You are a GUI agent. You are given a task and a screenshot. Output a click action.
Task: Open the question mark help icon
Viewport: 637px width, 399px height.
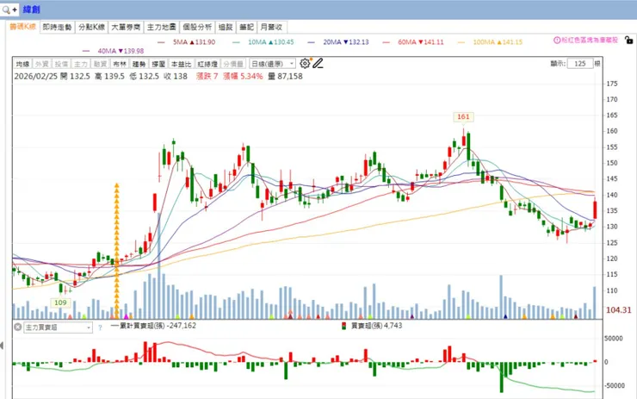pyautogui.click(x=100, y=327)
